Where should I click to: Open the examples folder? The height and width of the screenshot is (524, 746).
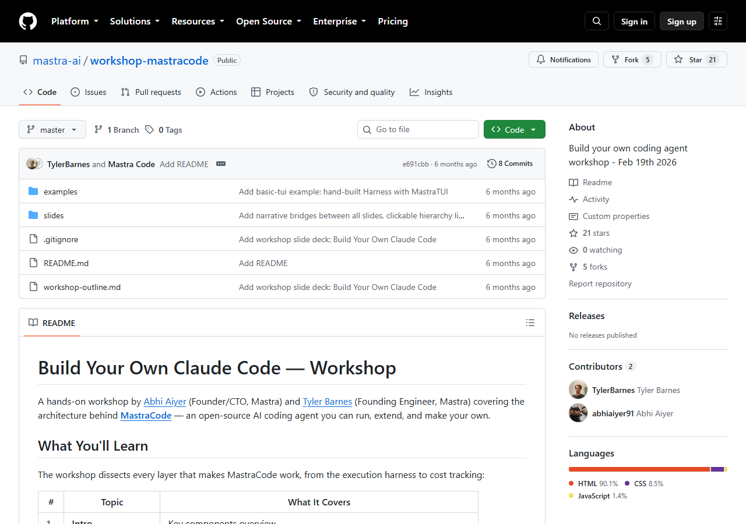point(61,192)
